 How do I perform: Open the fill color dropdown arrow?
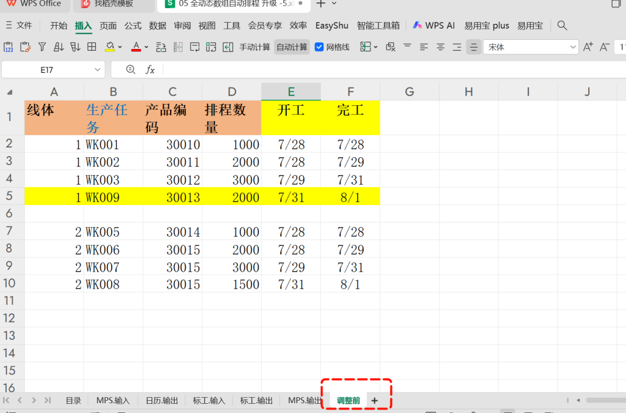tap(120, 47)
